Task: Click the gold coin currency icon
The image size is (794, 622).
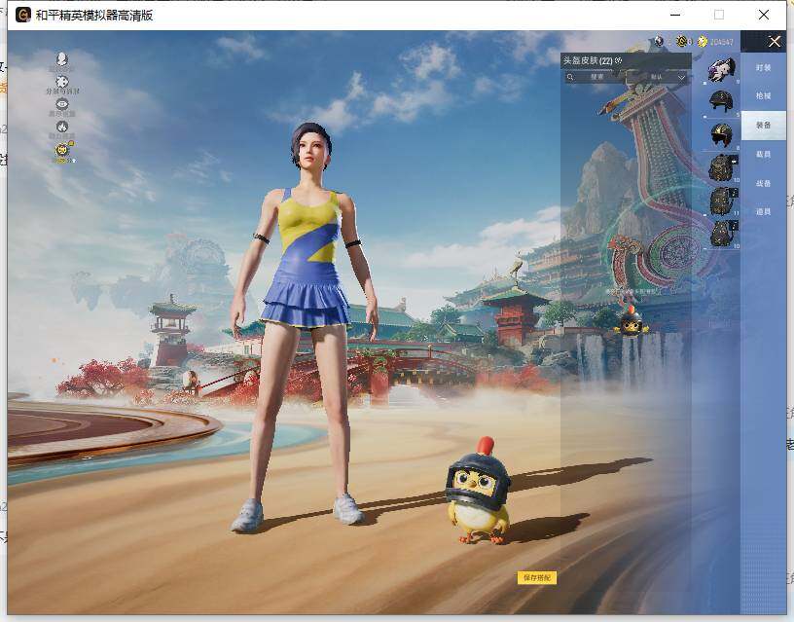Action: [x=702, y=42]
